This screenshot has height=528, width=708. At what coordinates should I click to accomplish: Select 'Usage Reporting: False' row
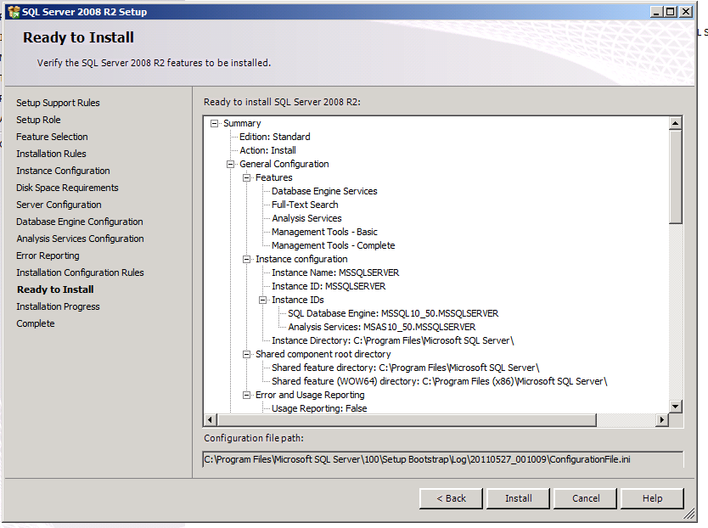coord(319,408)
